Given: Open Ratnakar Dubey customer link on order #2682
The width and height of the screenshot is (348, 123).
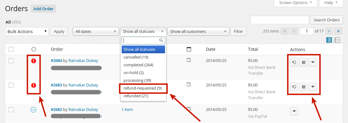Looking at the screenshot, I should [83, 109].
